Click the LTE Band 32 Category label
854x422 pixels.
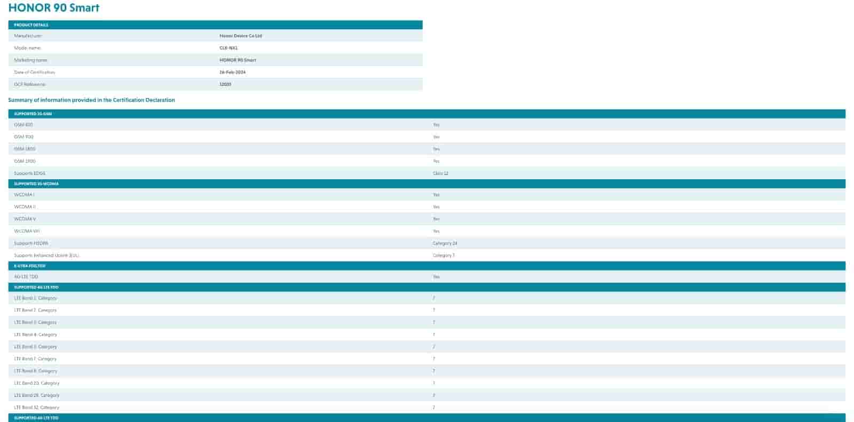(x=37, y=408)
